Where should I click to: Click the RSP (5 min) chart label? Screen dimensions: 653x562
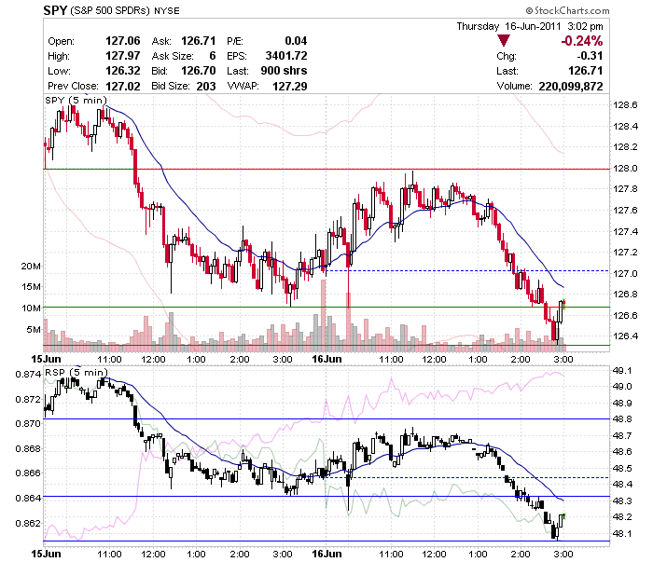[76, 372]
